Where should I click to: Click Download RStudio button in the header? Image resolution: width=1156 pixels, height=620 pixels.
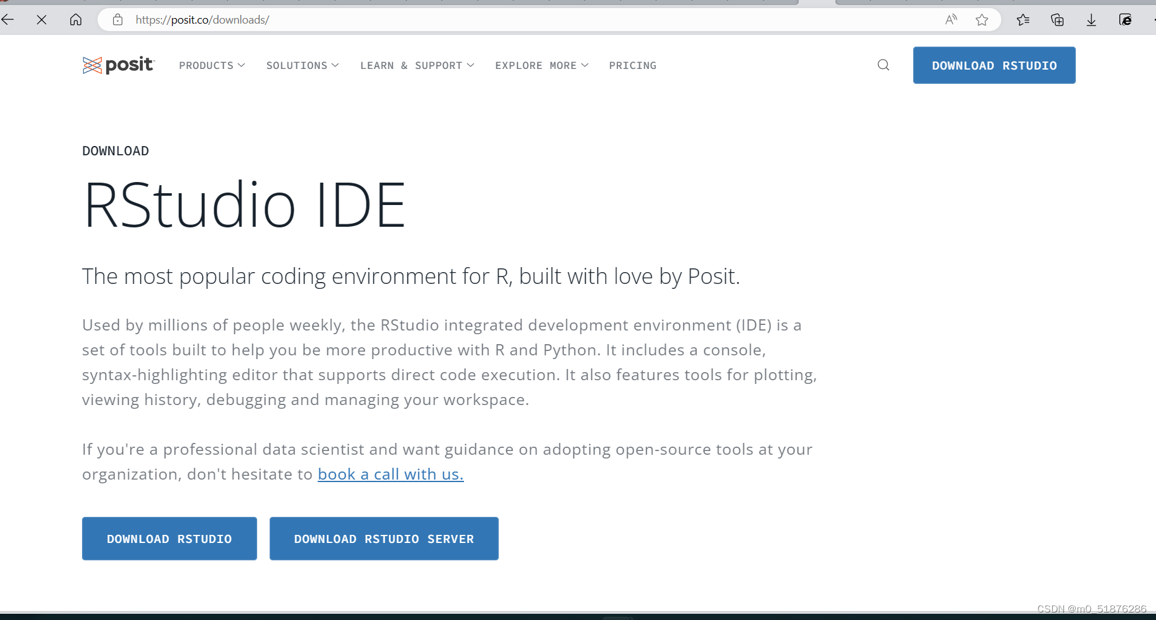click(994, 65)
